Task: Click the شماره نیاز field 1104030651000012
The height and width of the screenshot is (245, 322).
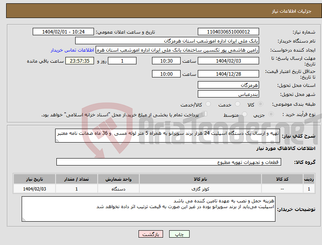Action: click(x=228, y=32)
